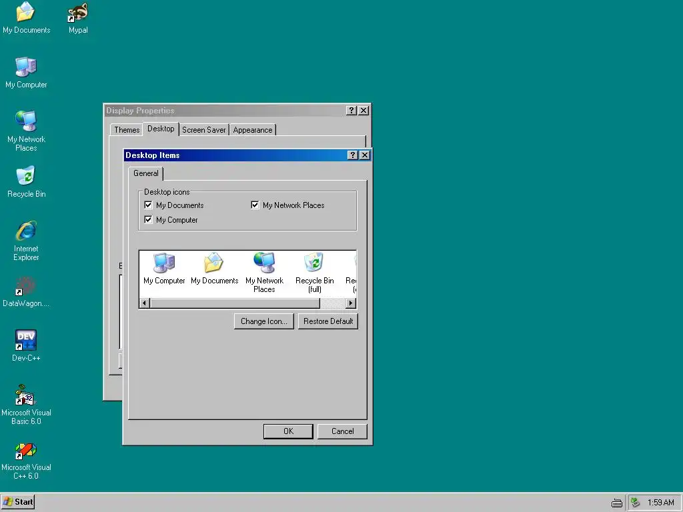Click the Change Icon... button
This screenshot has width=683, height=512.
point(264,321)
